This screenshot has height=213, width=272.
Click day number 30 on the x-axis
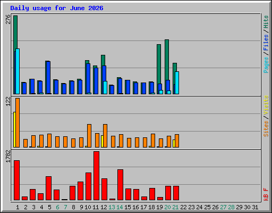(247, 207)
